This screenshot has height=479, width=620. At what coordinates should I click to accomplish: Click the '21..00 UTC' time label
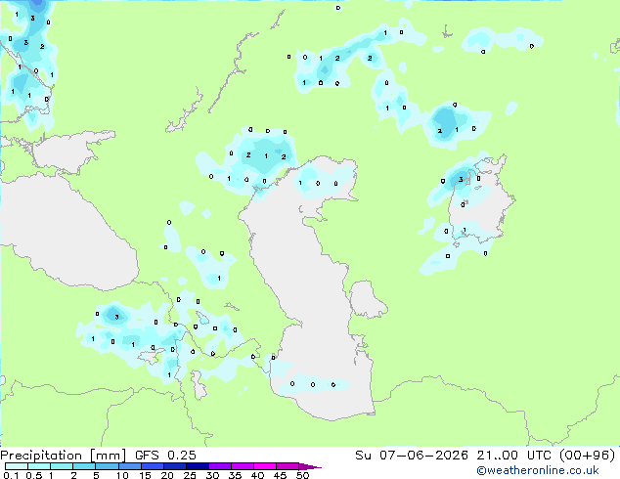click(513, 456)
